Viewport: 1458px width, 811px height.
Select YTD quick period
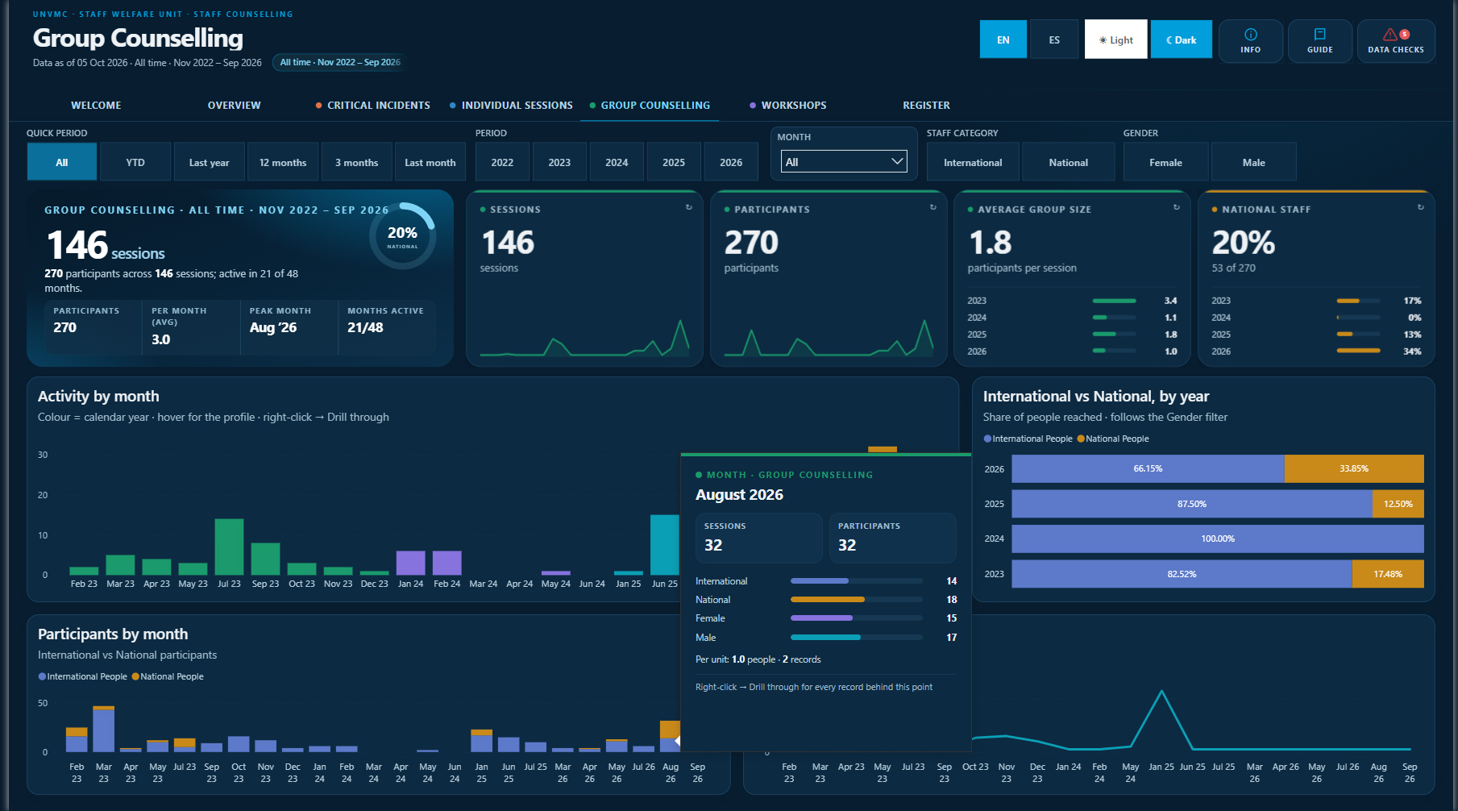(135, 162)
